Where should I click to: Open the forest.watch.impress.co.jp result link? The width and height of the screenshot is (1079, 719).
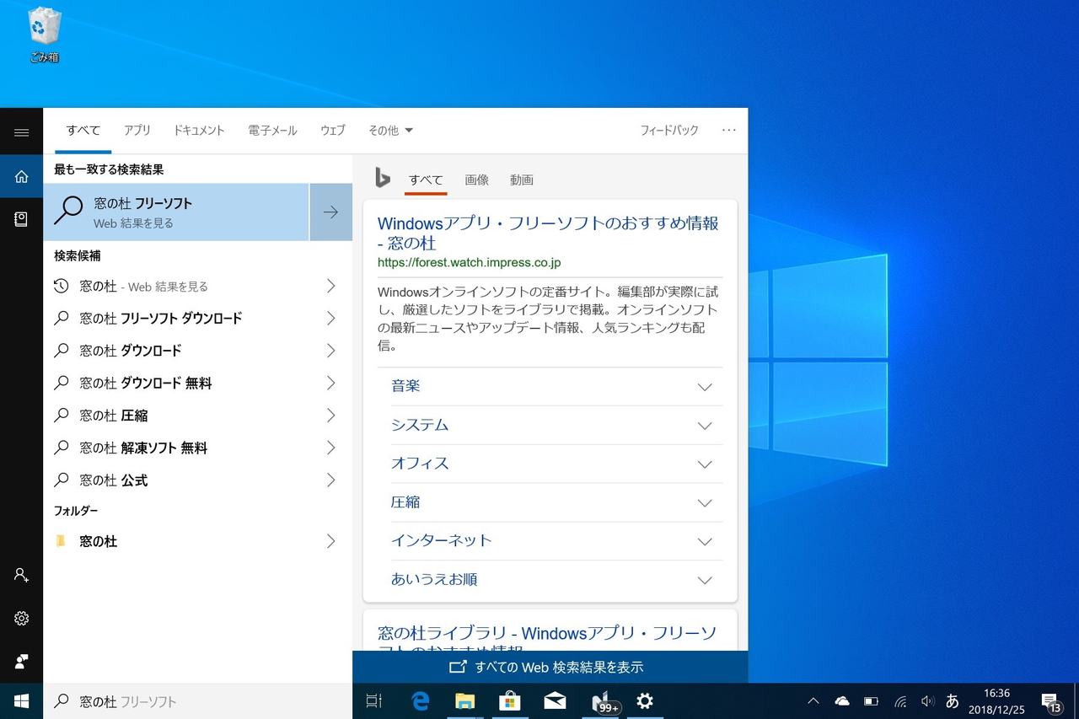[x=469, y=262]
